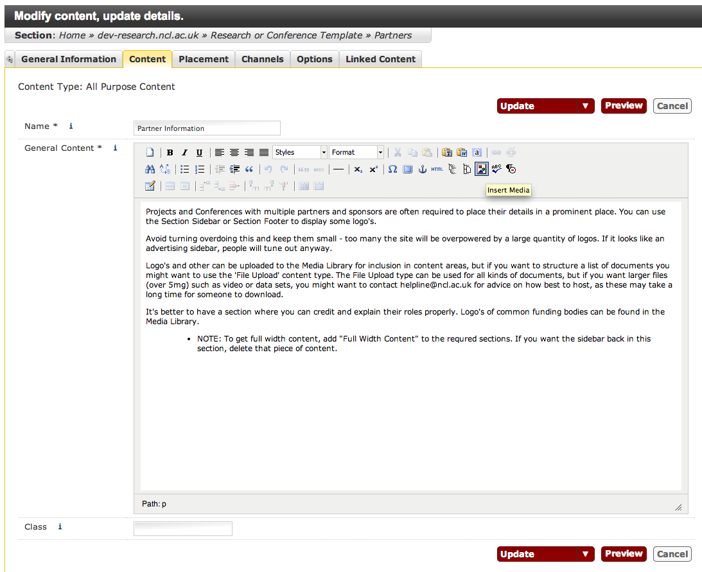Insert a horizontal rule line
The width and height of the screenshot is (702, 572).
pyautogui.click(x=338, y=169)
